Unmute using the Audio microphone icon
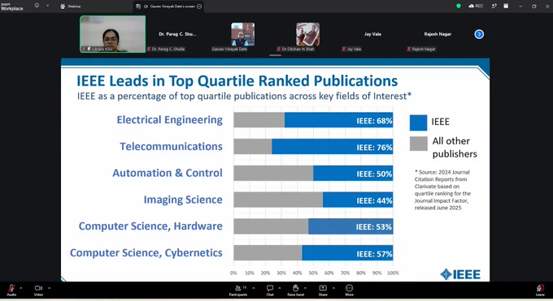Image resolution: width=553 pixels, height=301 pixels. (x=11, y=288)
